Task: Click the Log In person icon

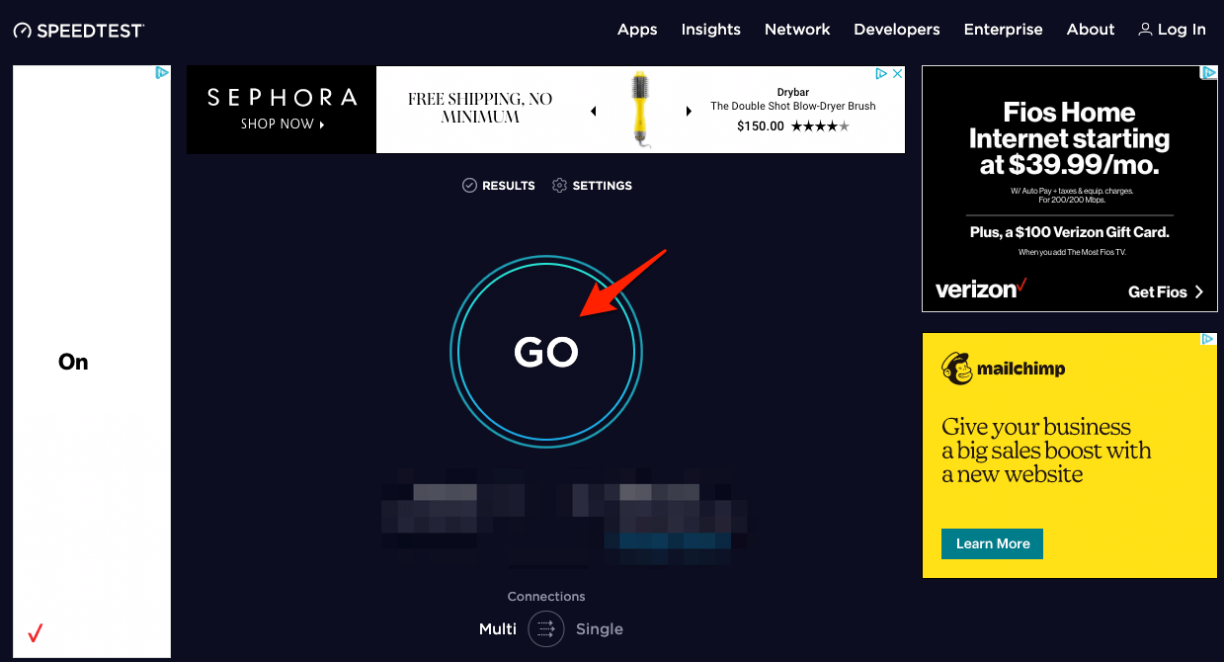Action: tap(1144, 29)
